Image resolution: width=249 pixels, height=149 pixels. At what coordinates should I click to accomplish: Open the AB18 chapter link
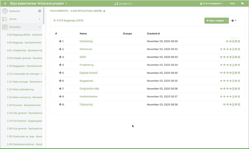[82, 57]
